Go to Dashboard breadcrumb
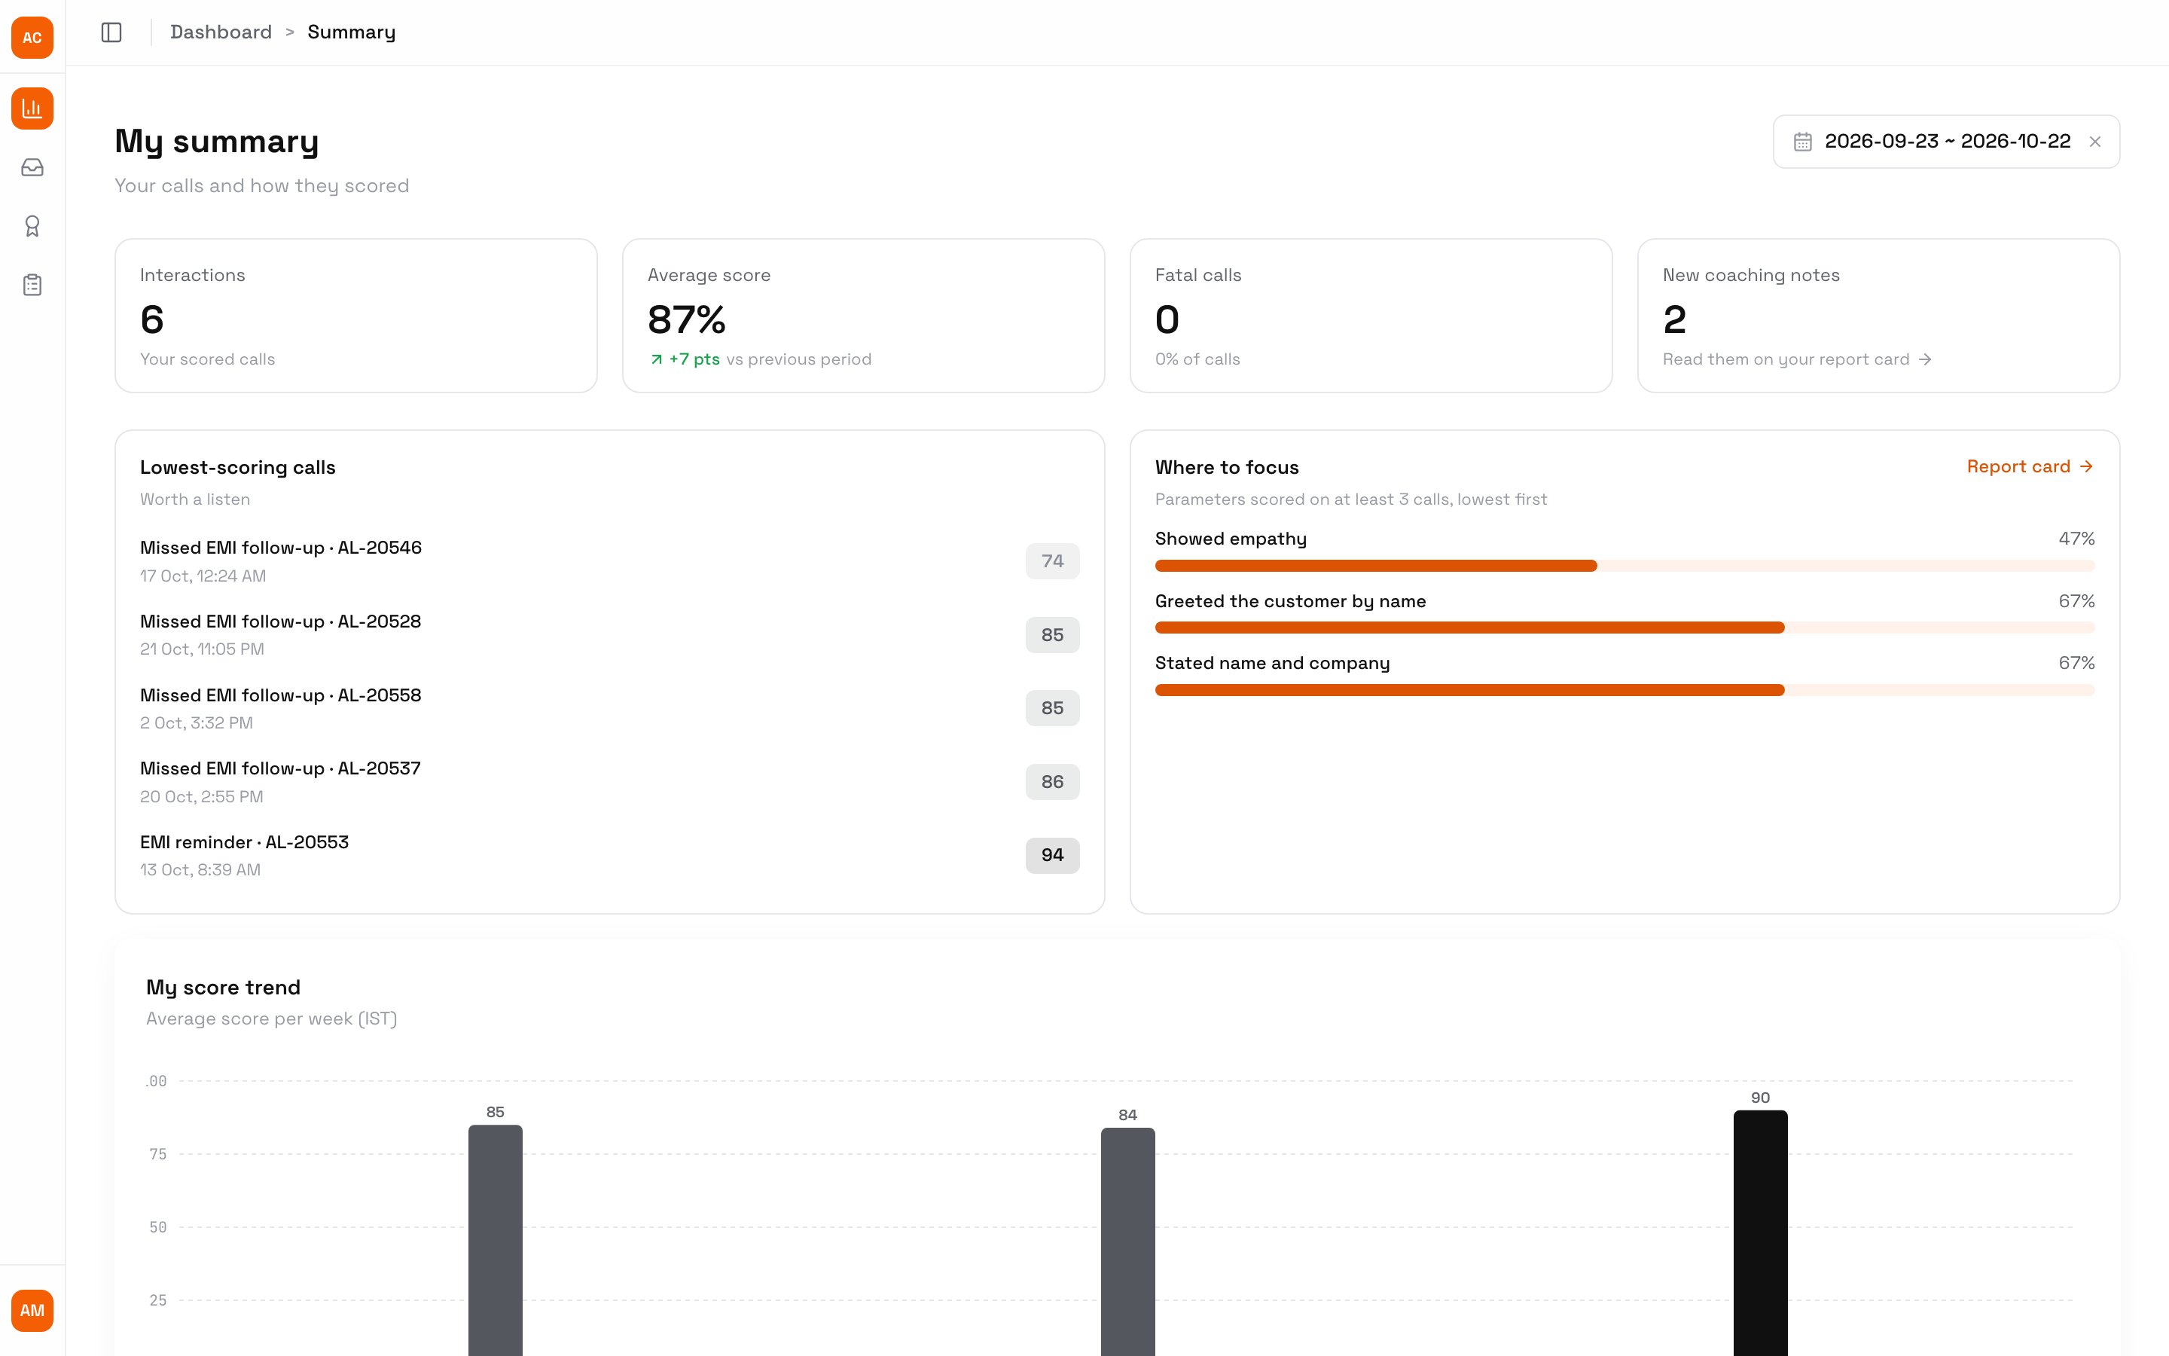2169x1356 pixels. pyautogui.click(x=221, y=32)
